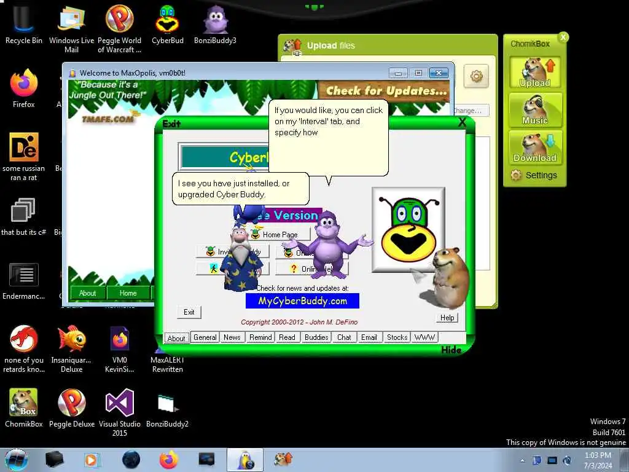Viewport: 629px width, 472px height.
Task: Open Firefox from the taskbar
Action: [x=168, y=460]
